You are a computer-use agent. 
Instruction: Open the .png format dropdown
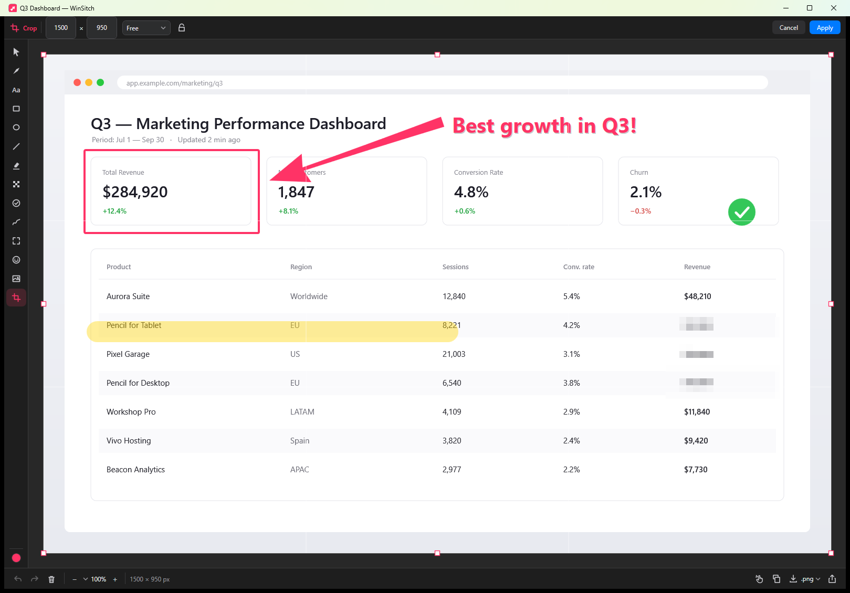(811, 579)
